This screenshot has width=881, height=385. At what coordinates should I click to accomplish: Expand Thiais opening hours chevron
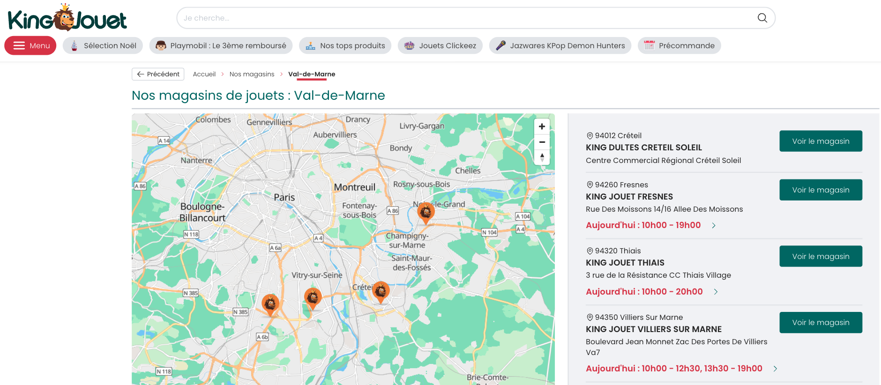point(716,292)
